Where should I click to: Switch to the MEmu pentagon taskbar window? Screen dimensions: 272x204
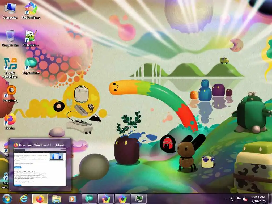coord(122,199)
